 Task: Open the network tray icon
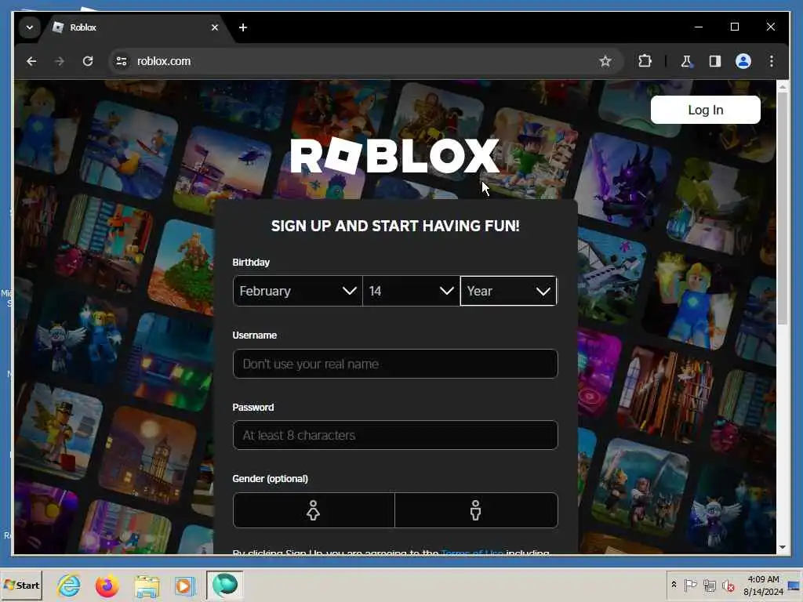pos(709,586)
